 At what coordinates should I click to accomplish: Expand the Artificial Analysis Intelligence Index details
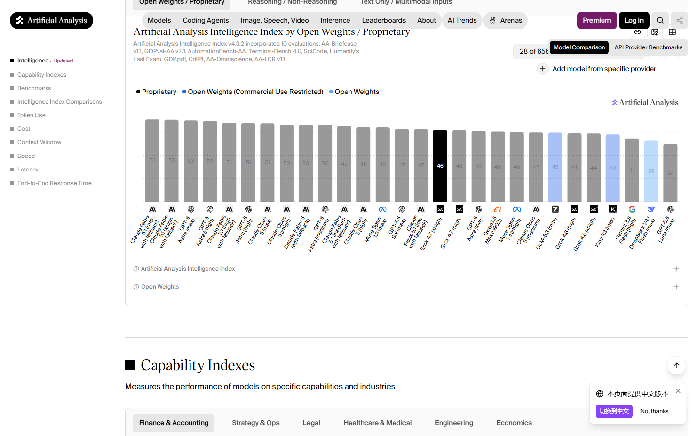tap(406, 269)
